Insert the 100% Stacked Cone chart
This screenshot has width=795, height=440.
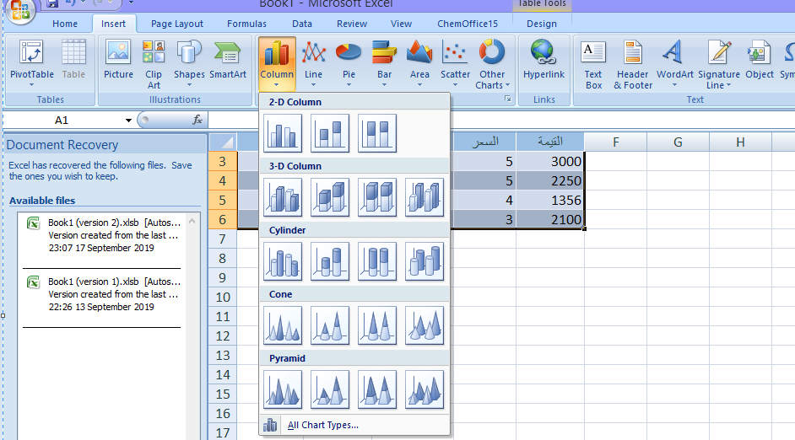tap(377, 325)
